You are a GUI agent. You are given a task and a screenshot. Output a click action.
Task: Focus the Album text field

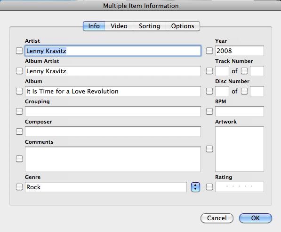click(x=113, y=91)
